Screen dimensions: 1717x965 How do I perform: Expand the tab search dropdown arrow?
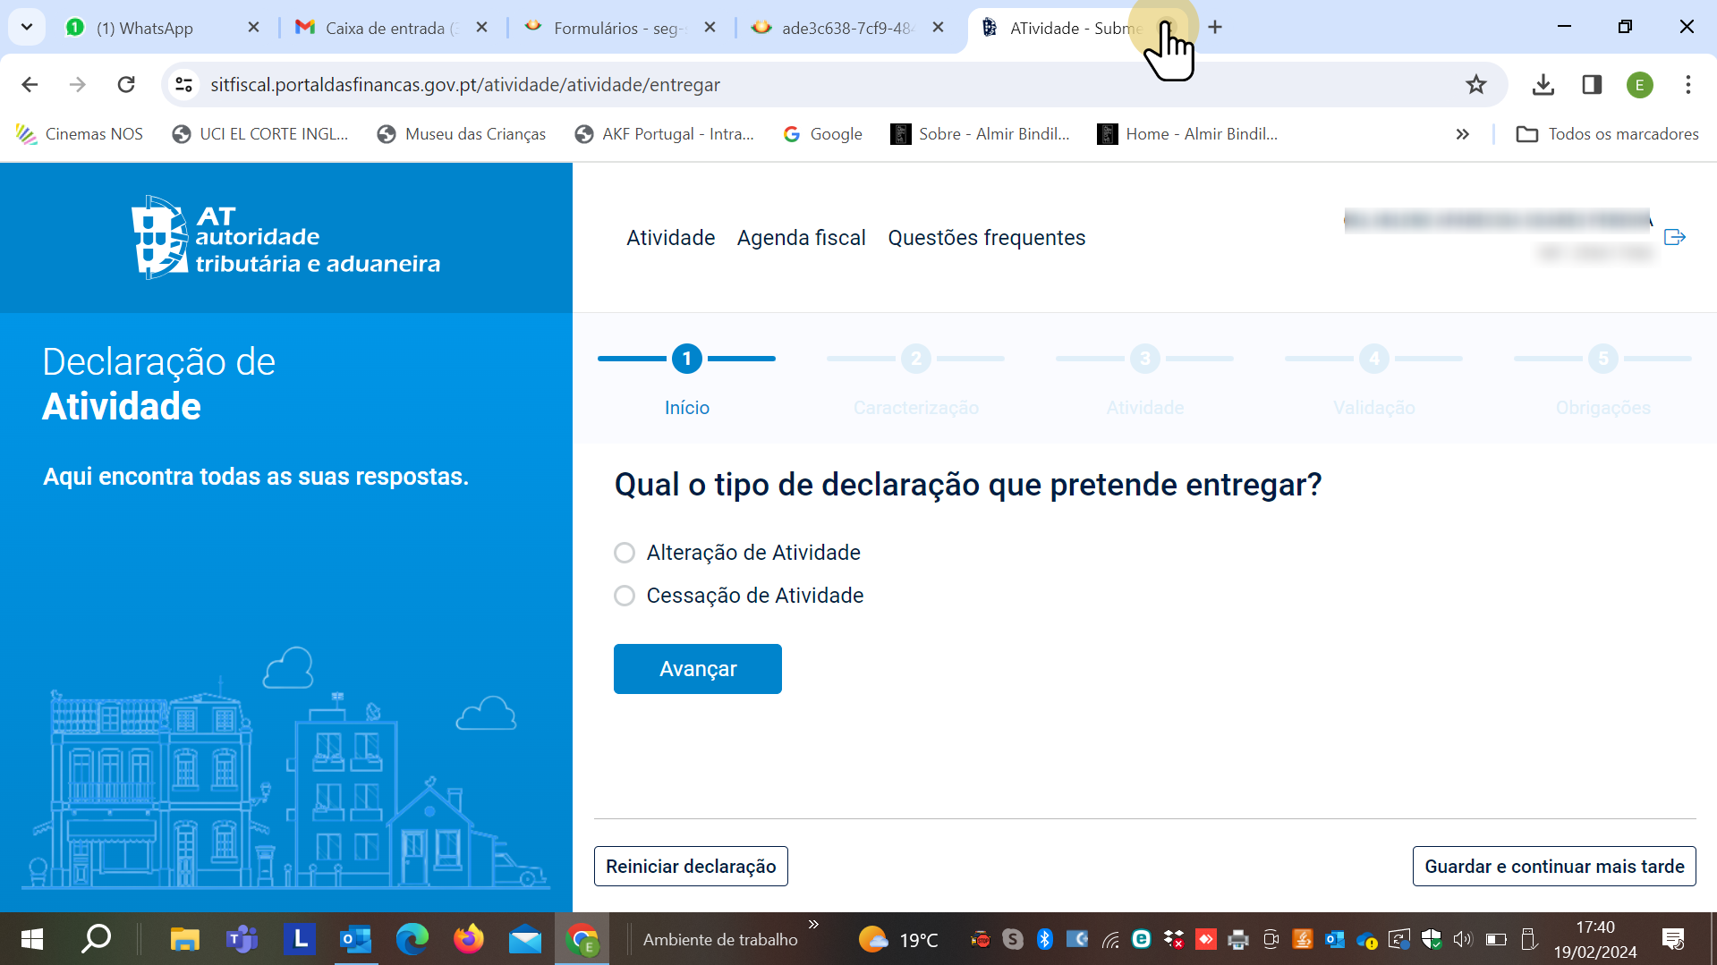coord(27,27)
